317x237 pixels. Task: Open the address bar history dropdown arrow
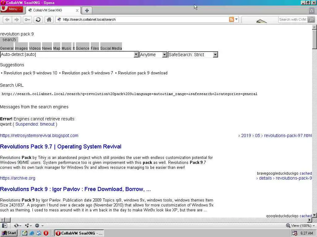(236, 19)
